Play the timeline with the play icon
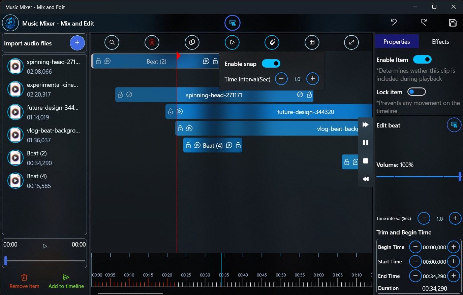Screen dimensions: 463x295 point(232,42)
